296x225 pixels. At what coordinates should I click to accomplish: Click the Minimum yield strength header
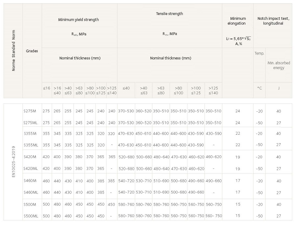coord(78,20)
